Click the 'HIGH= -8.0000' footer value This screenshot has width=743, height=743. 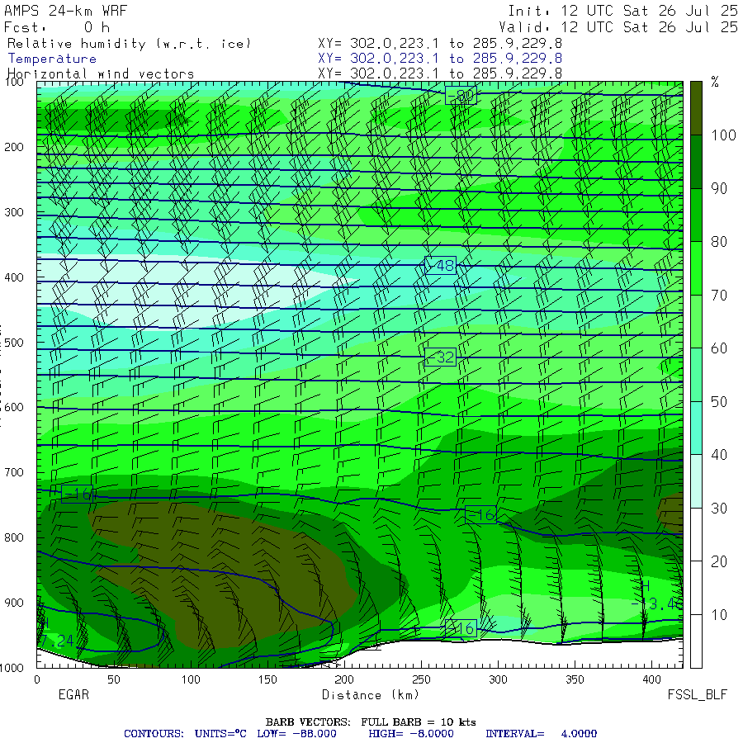tap(411, 734)
